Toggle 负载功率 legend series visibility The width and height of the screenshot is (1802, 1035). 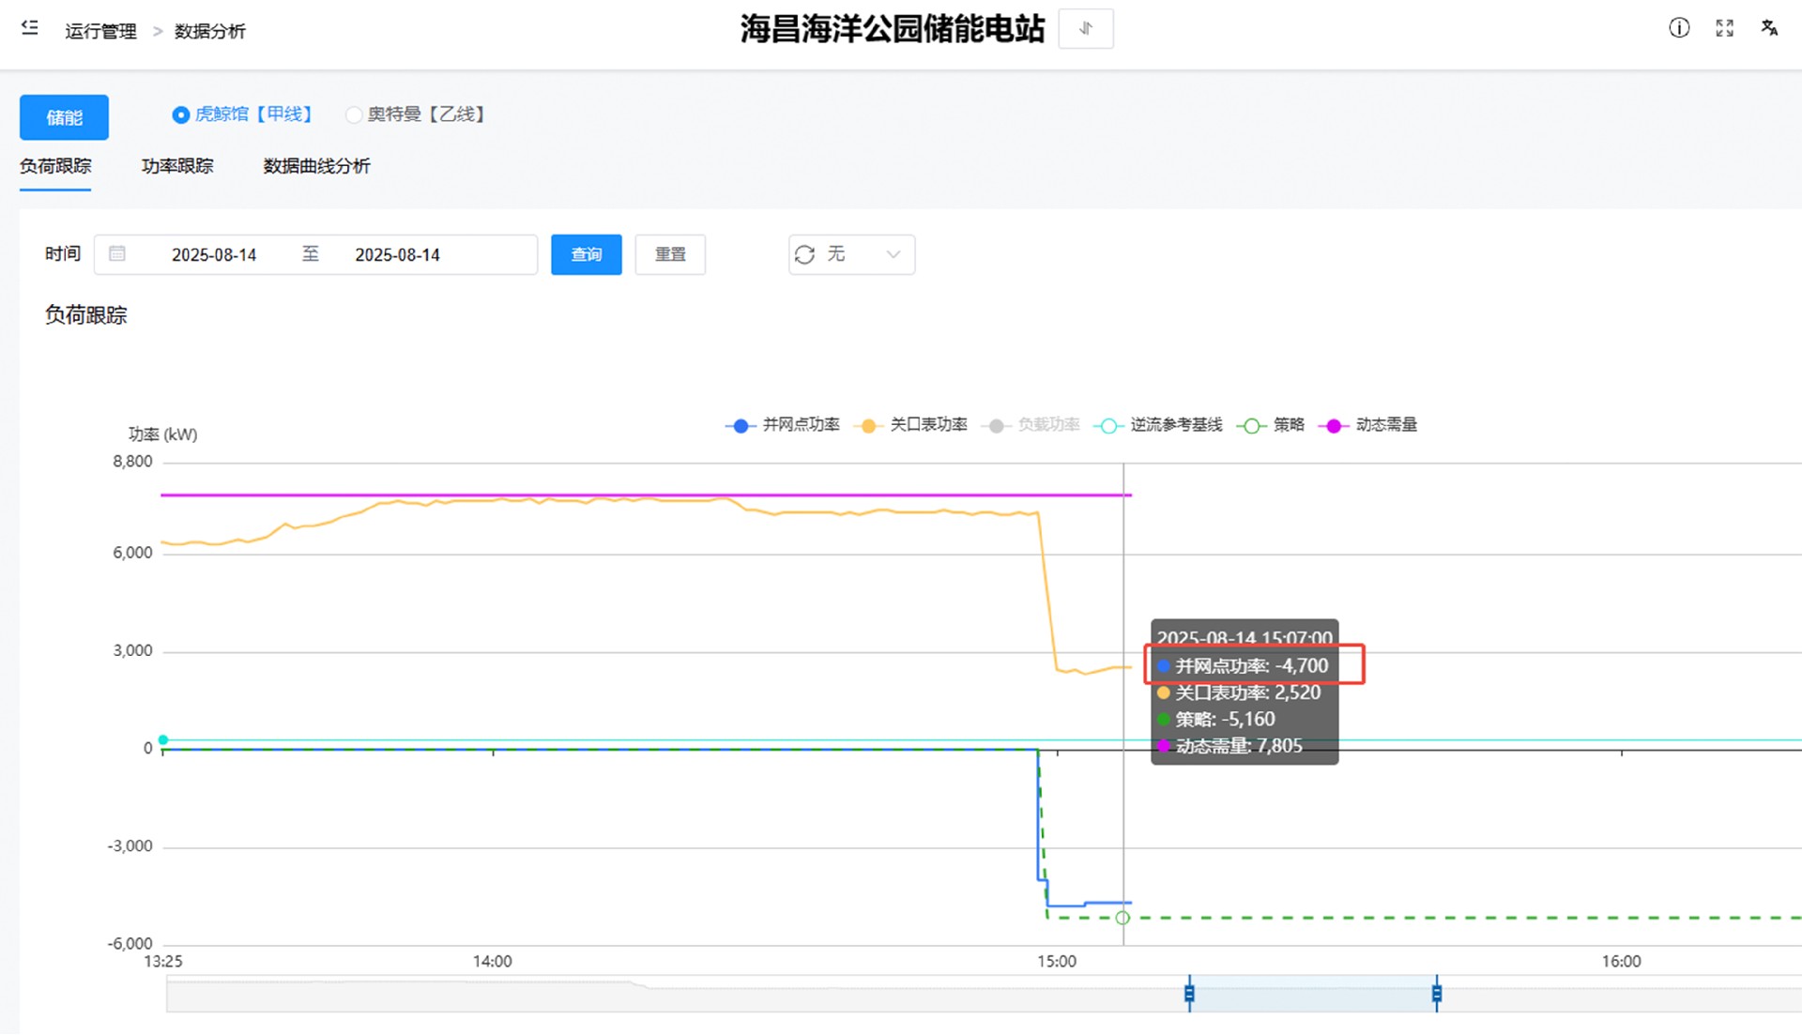pos(1047,425)
